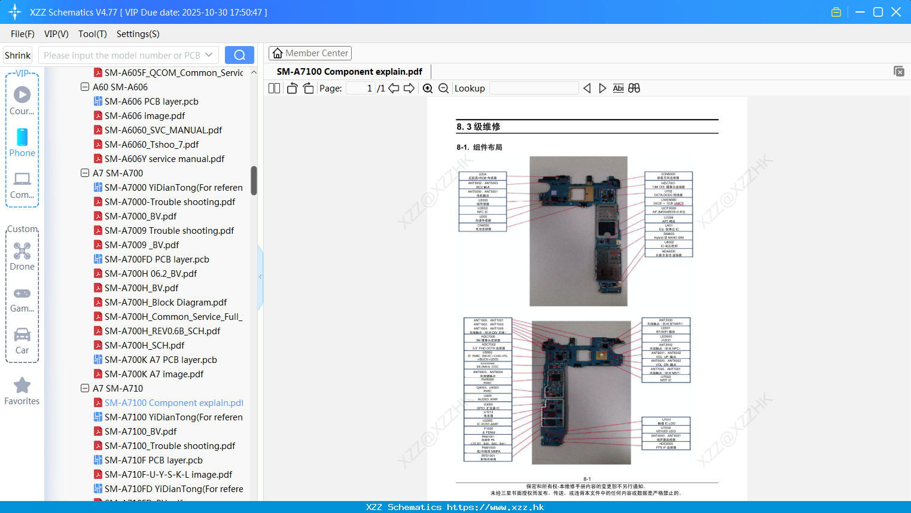Open SM-A6060_Tshoo_7.pdf

click(151, 144)
